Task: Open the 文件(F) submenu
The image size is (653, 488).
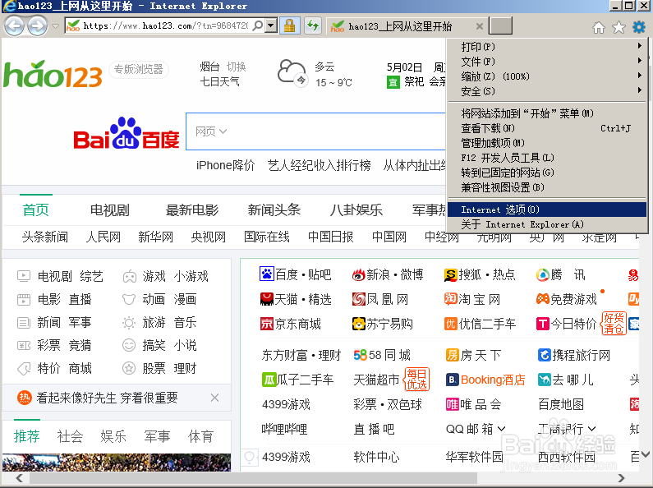Action: pyautogui.click(x=547, y=62)
